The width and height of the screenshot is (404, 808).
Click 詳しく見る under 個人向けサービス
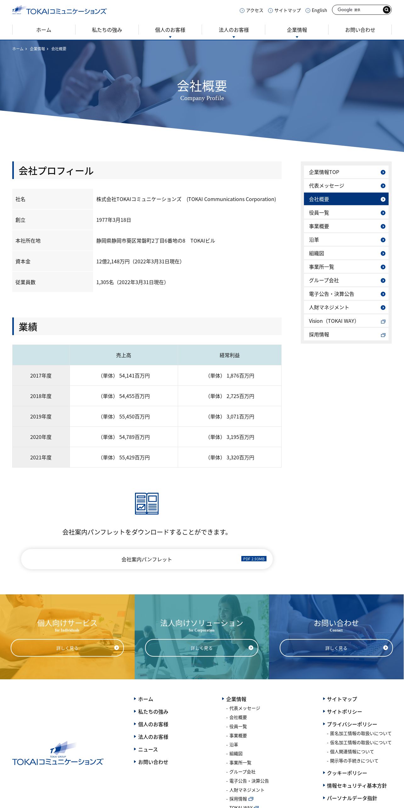tap(67, 648)
